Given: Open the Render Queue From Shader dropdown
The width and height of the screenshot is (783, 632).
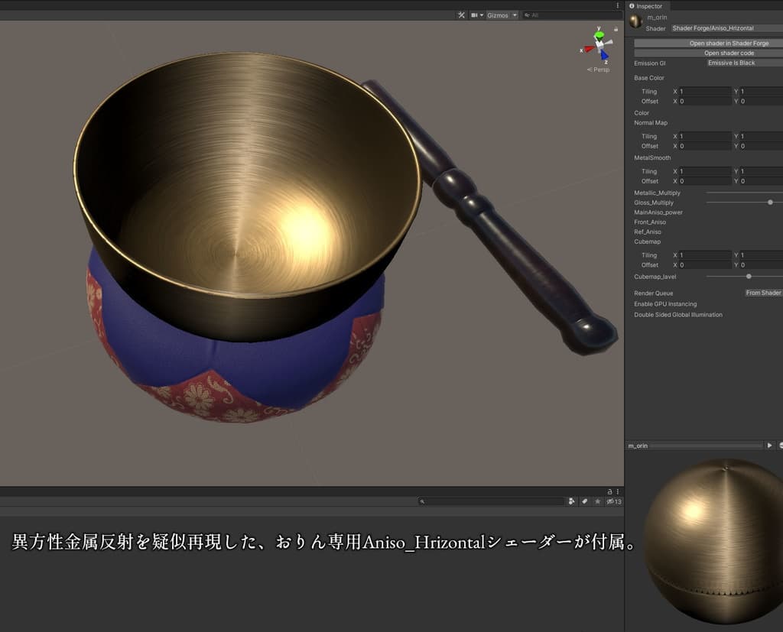Looking at the screenshot, I should [x=763, y=293].
